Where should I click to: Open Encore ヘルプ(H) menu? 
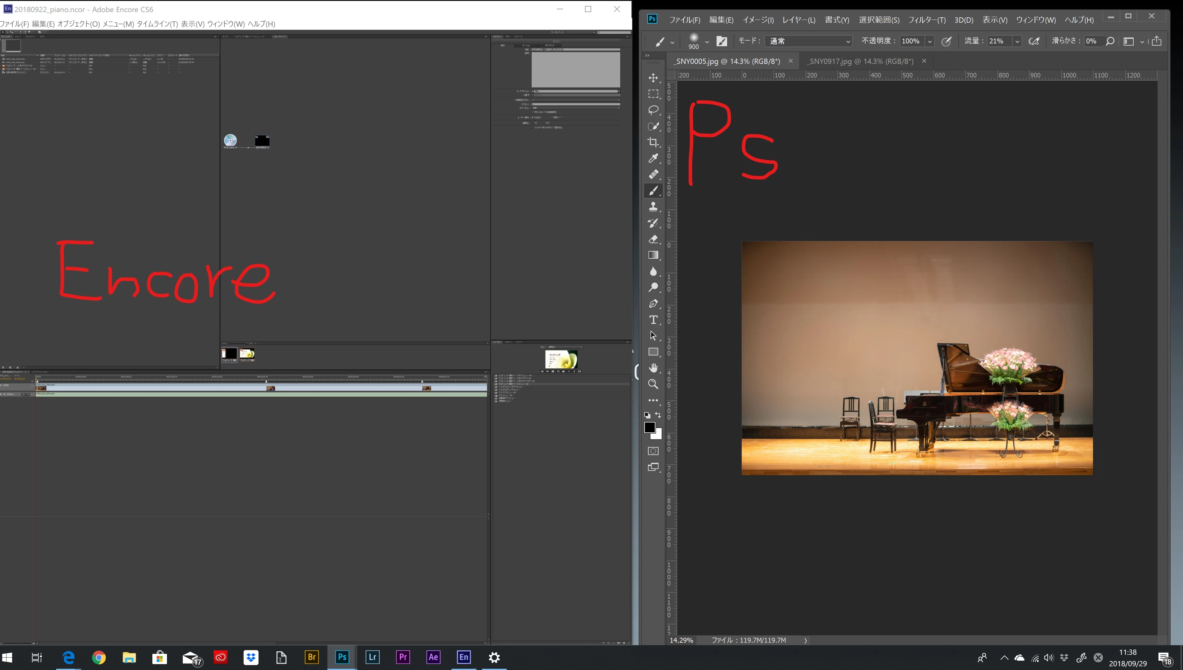coord(261,24)
